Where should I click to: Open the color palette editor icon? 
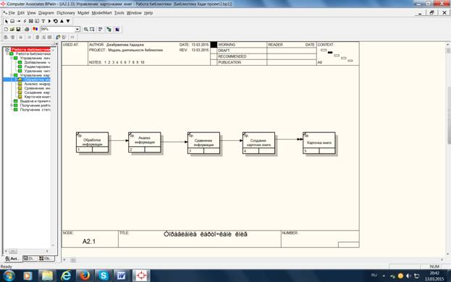[x=35, y=30]
